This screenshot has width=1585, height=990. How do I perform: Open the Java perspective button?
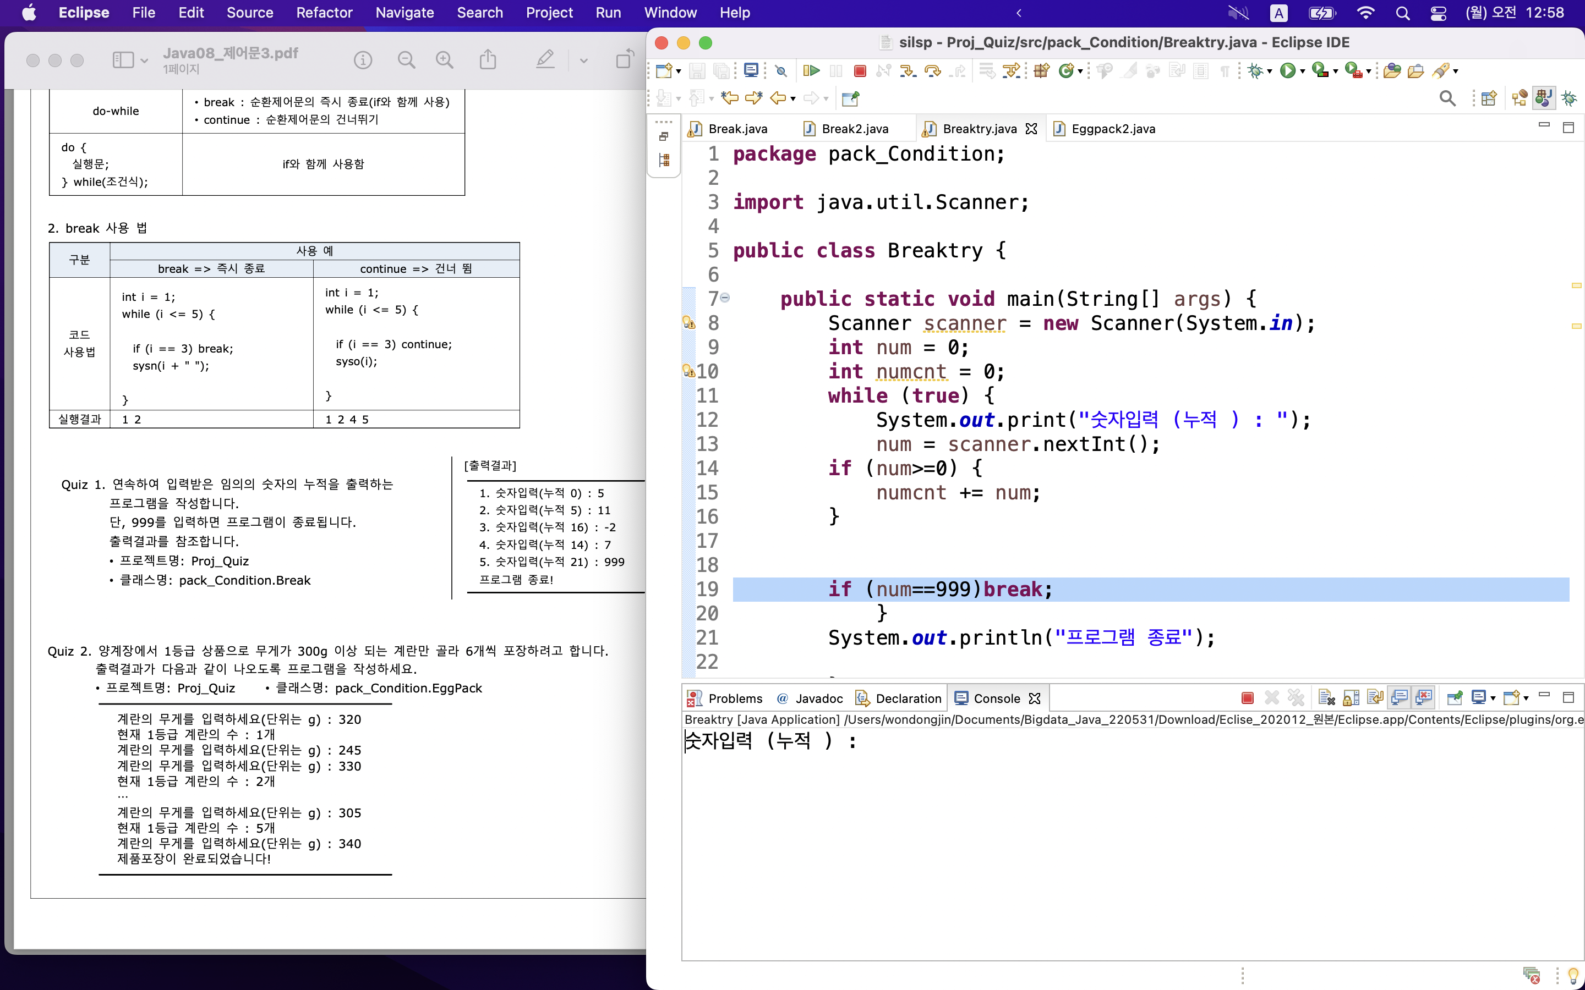[x=1544, y=98]
